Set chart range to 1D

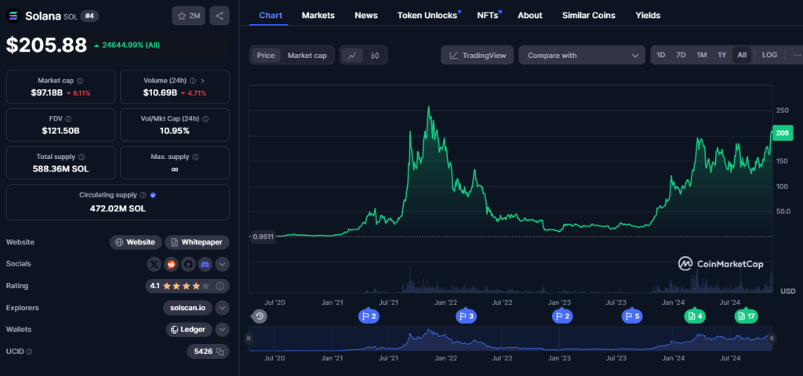[660, 56]
